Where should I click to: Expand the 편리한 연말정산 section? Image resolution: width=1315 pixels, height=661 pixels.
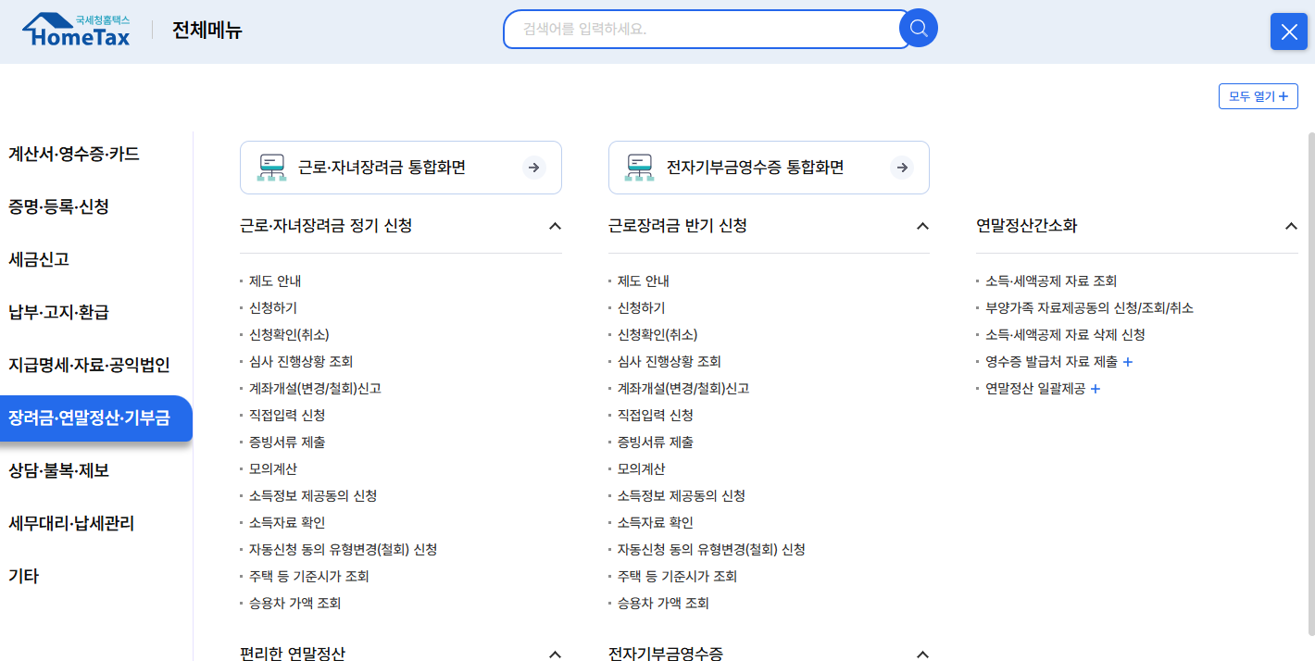click(x=555, y=654)
